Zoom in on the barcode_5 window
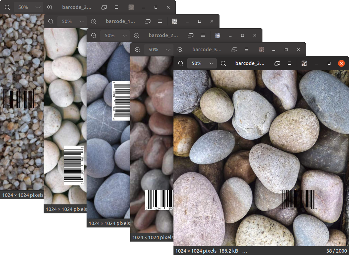 [x=180, y=50]
